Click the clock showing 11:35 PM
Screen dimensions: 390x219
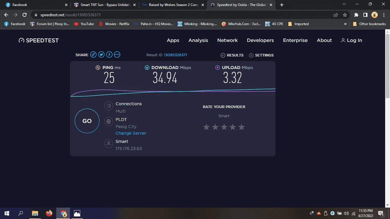coord(365,211)
